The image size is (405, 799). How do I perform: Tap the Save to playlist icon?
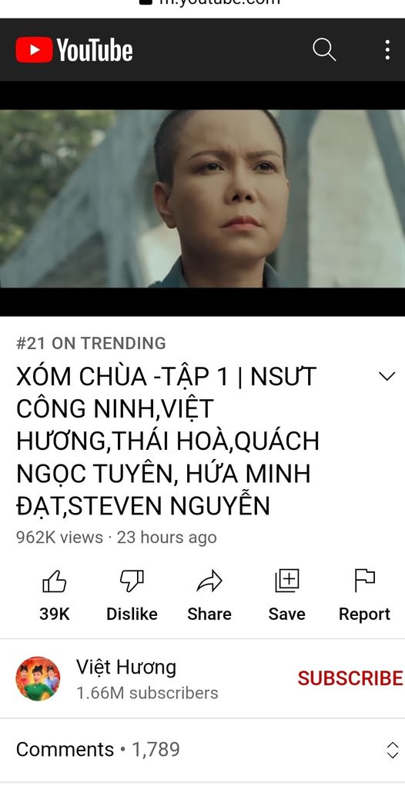(286, 581)
